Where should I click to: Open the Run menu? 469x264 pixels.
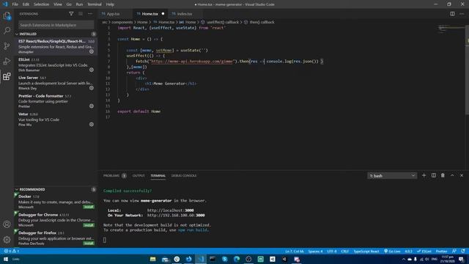pyautogui.click(x=79, y=4)
